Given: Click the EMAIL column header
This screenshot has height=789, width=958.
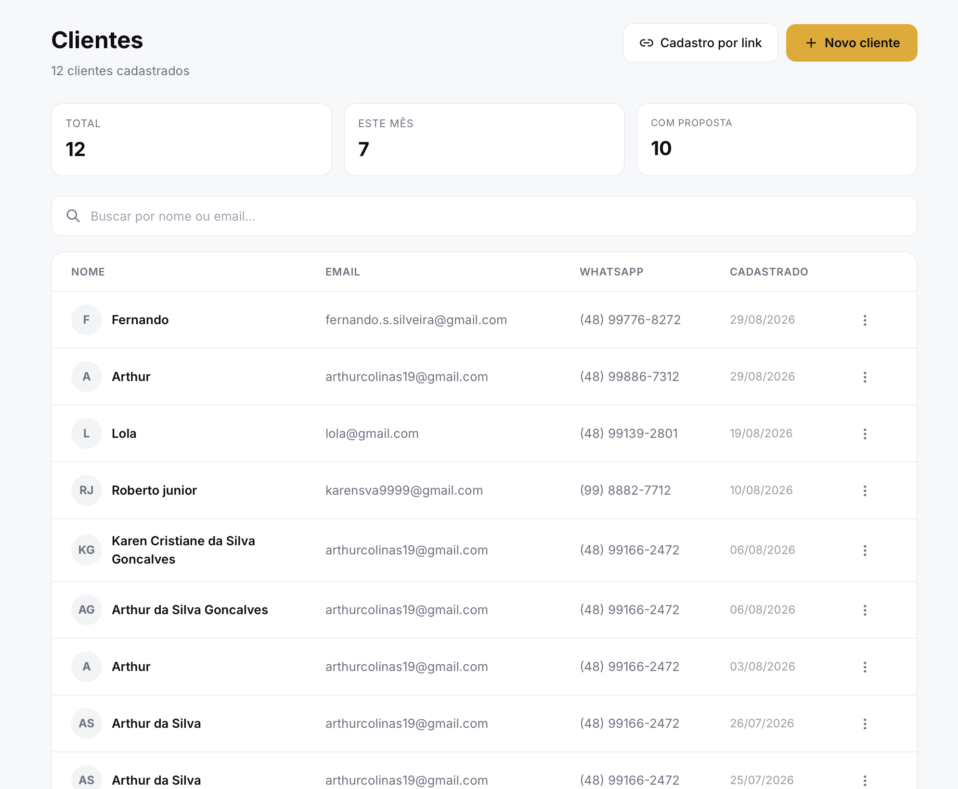Looking at the screenshot, I should (x=343, y=272).
